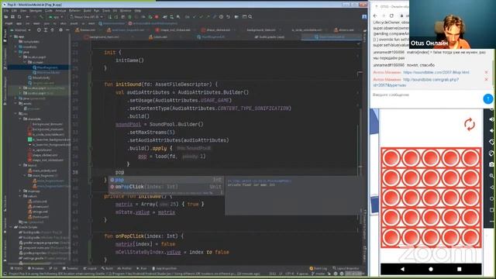Open the Refactor menu
Viewport: 496px width, 279px height.
point(75,10)
